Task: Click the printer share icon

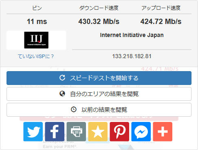Action: coord(76,132)
